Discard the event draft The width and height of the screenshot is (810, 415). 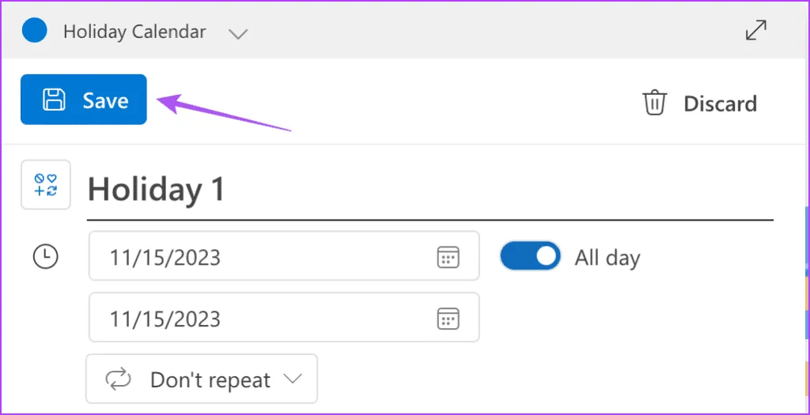tap(699, 104)
